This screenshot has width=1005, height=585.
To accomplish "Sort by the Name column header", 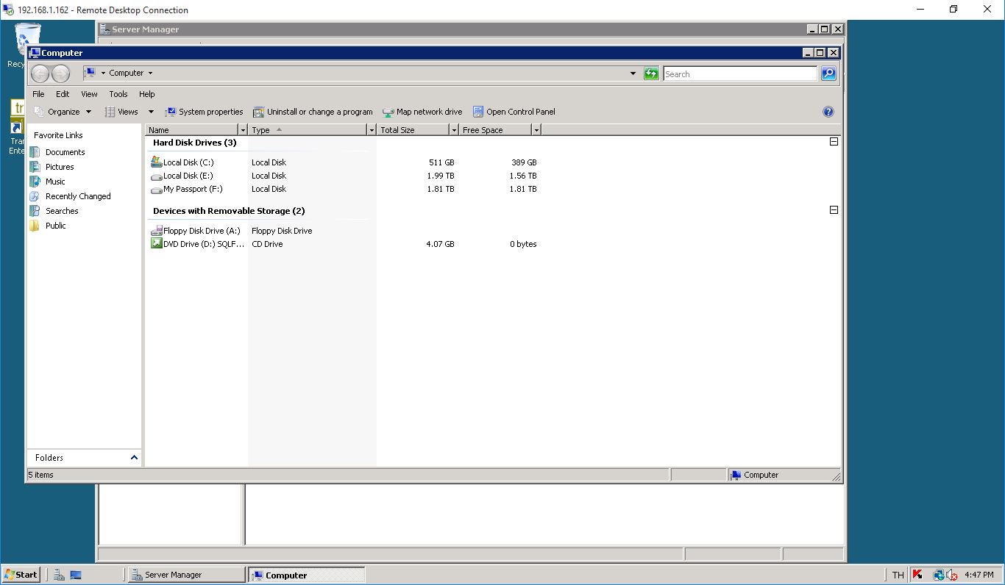I will [x=192, y=130].
